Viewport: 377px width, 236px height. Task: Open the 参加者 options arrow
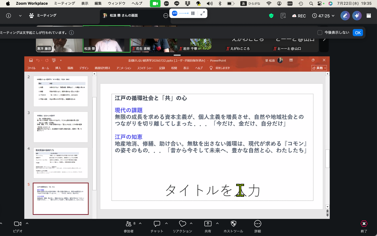(140, 223)
